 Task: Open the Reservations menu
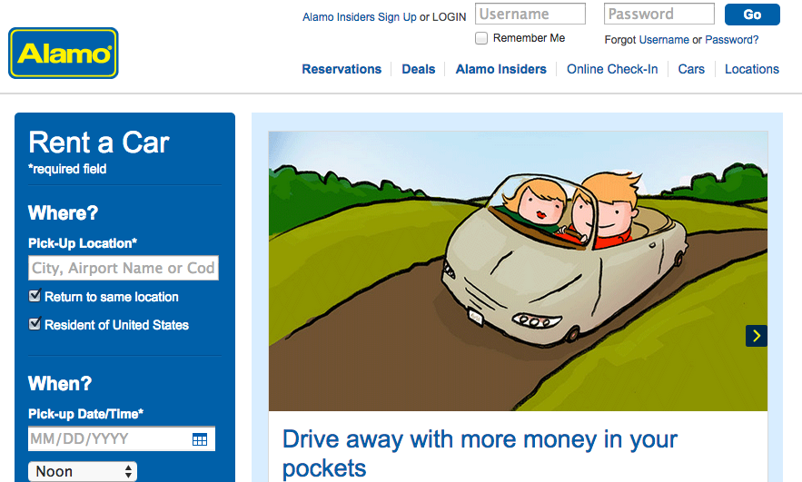[342, 69]
